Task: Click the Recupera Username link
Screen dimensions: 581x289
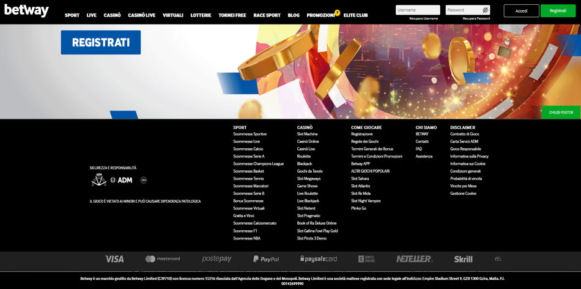Action: pyautogui.click(x=424, y=18)
